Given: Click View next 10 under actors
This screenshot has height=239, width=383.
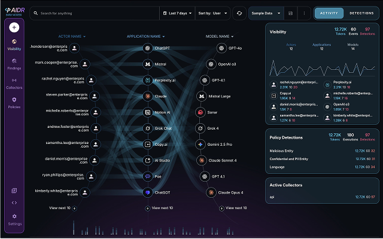Looking at the screenshot, I should (63, 208).
